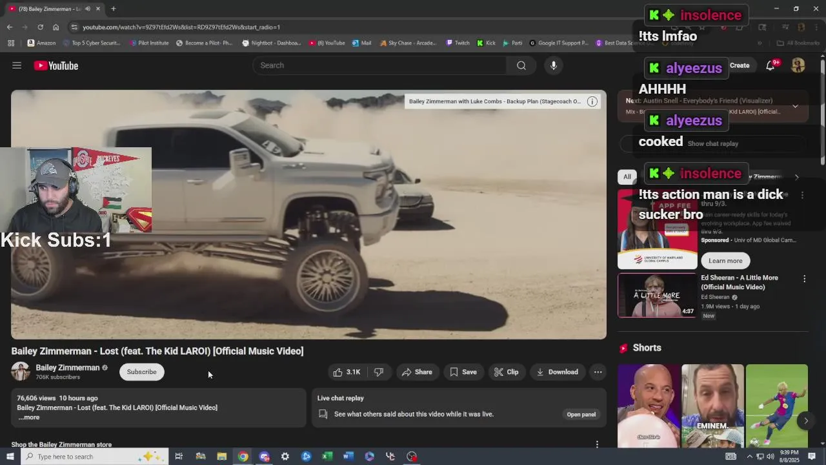The image size is (826, 465).
Task: Expand video description with ...more
Action: click(x=28, y=417)
